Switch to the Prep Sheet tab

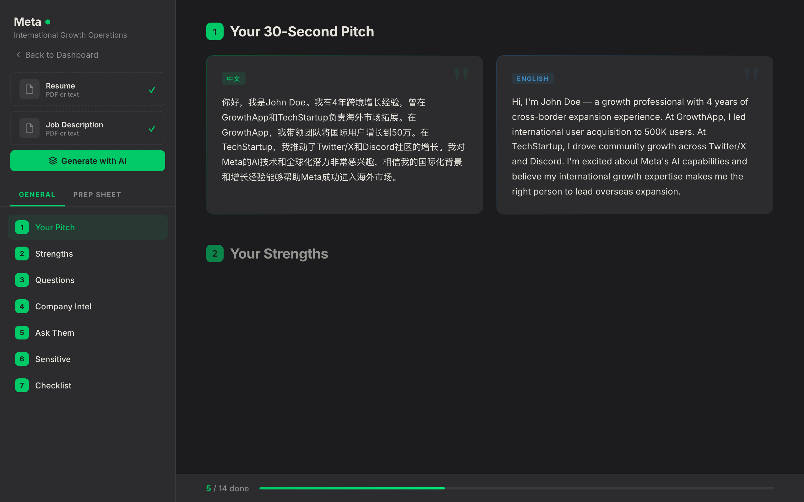[97, 195]
